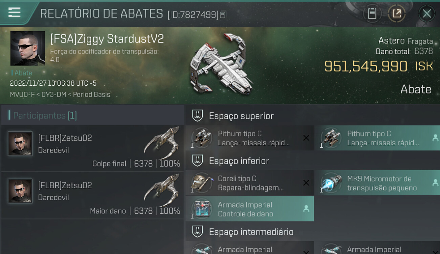The image size is (440, 254).
Task: Tap the Zetsu02 portrait beside Golpe final
Action: pos(20,144)
